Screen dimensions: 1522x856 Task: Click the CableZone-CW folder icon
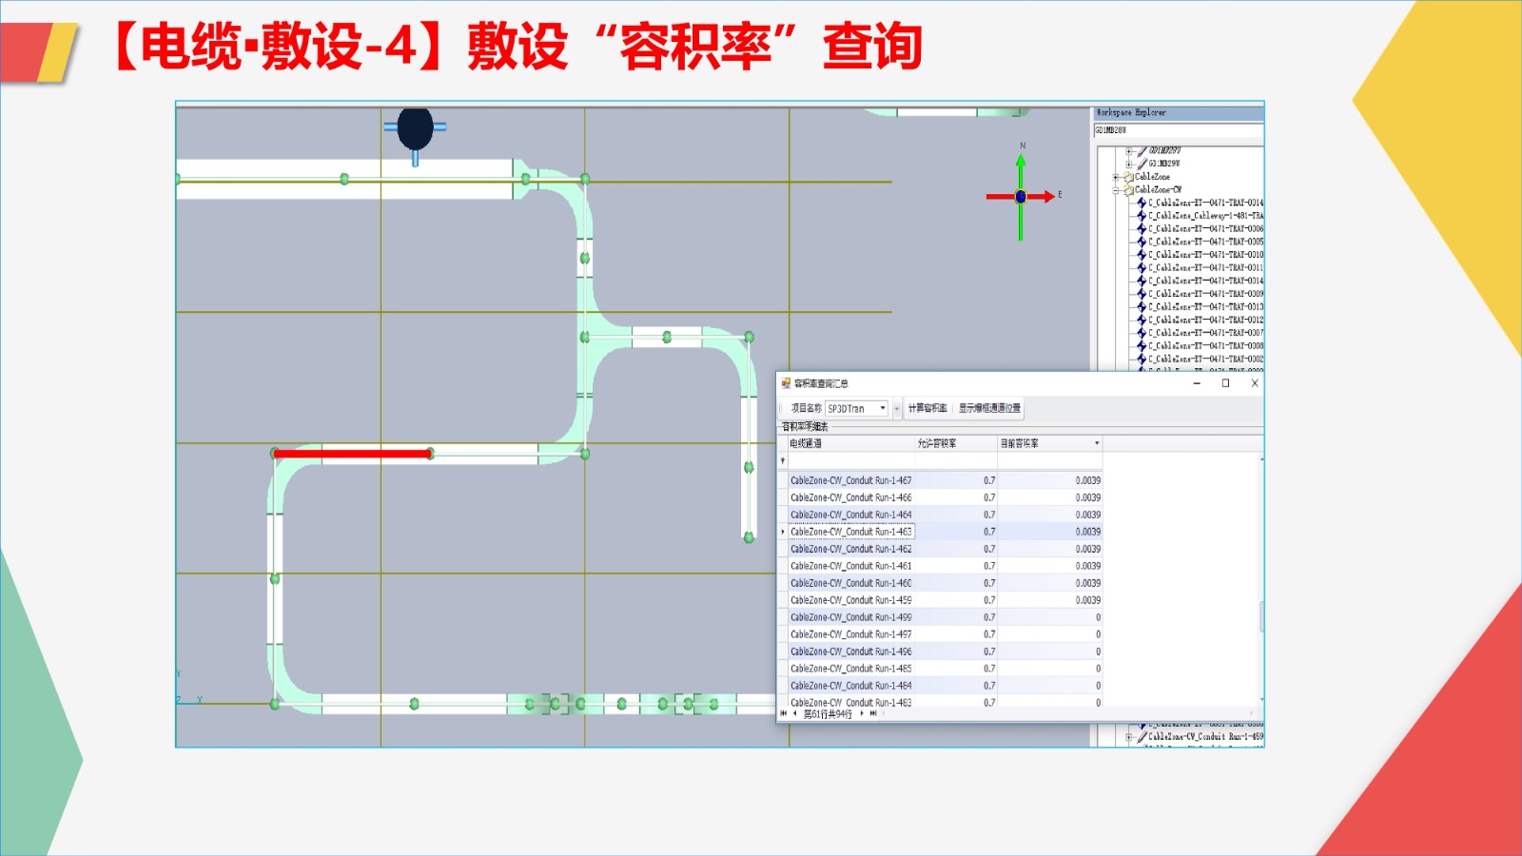(1128, 190)
